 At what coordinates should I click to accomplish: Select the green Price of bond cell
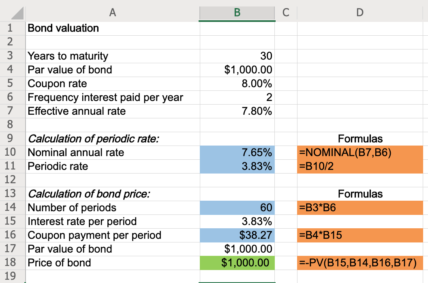237,263
